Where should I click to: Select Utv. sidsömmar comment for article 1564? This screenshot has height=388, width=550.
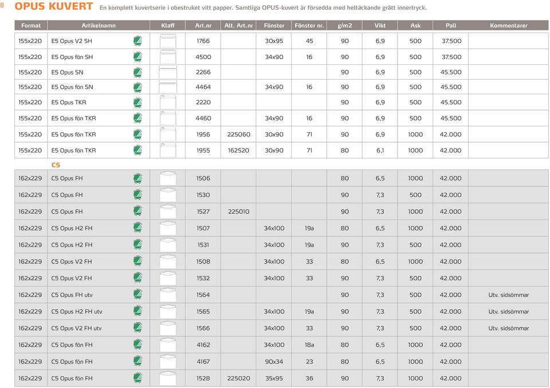509,295
